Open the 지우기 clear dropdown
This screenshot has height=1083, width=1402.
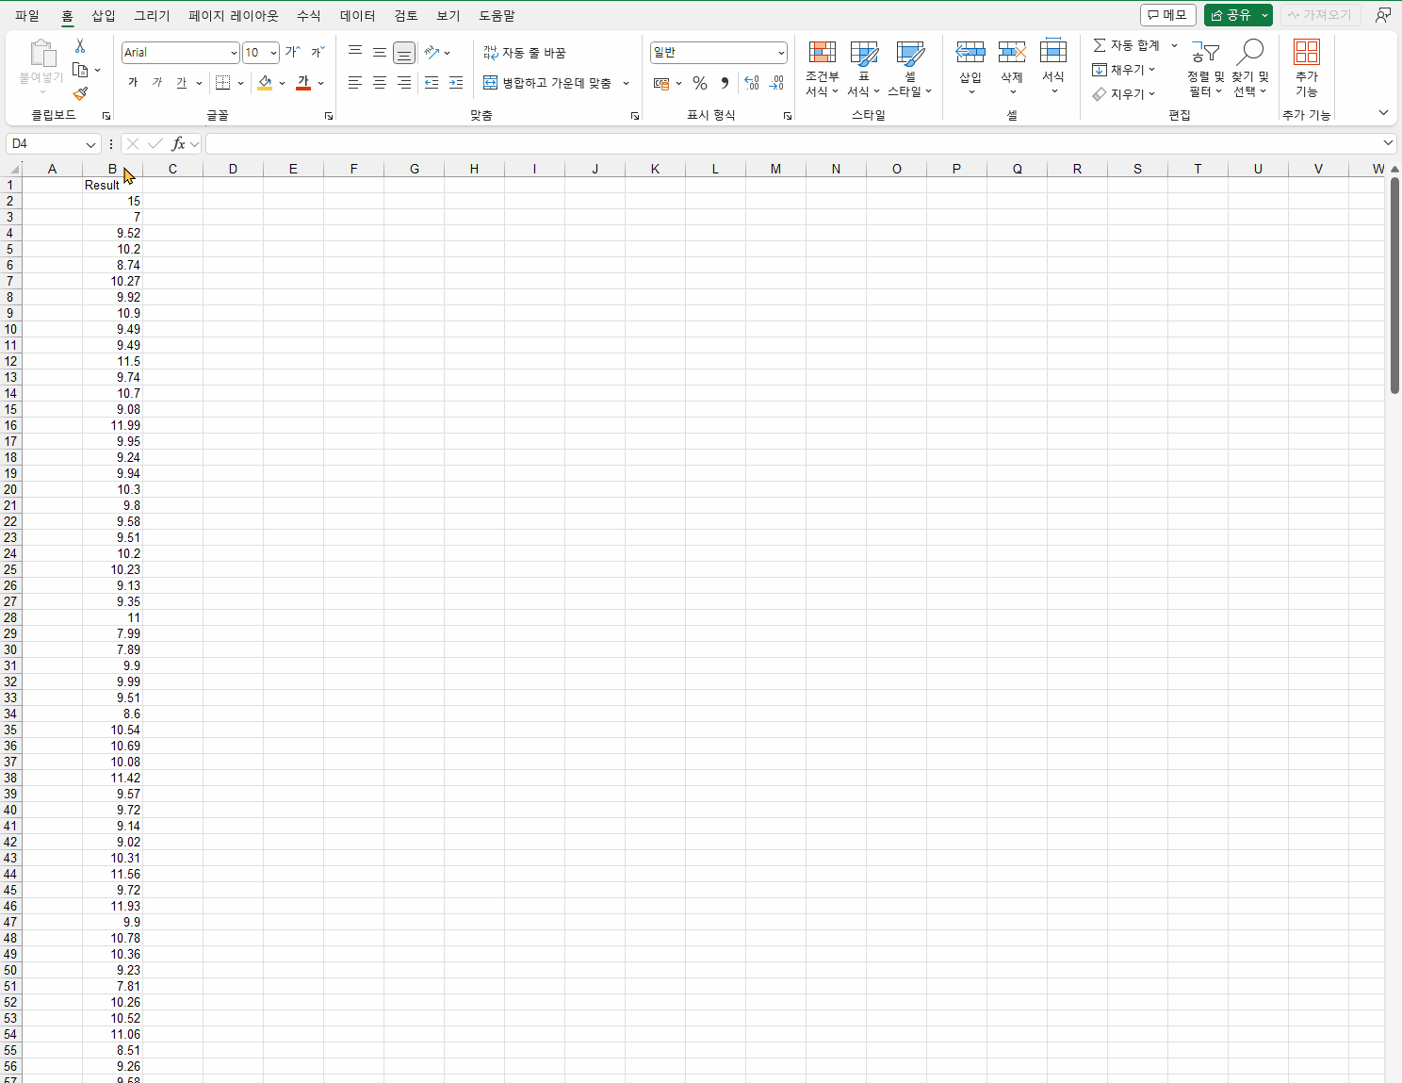coord(1124,94)
